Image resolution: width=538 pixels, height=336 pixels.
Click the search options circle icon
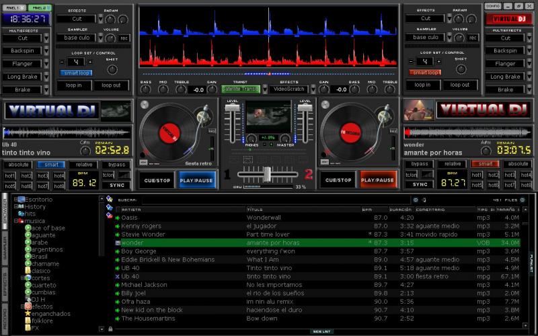click(x=416, y=200)
